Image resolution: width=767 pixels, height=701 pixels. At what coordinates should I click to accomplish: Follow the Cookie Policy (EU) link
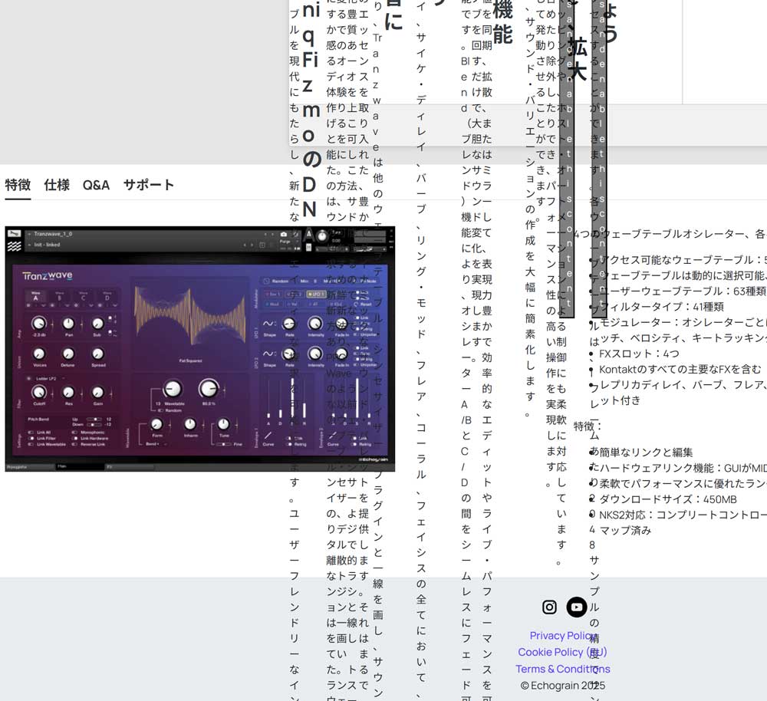(x=562, y=652)
